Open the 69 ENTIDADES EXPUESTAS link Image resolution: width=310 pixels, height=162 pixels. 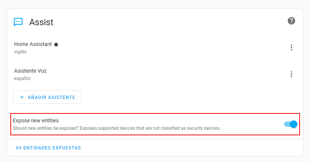48,148
